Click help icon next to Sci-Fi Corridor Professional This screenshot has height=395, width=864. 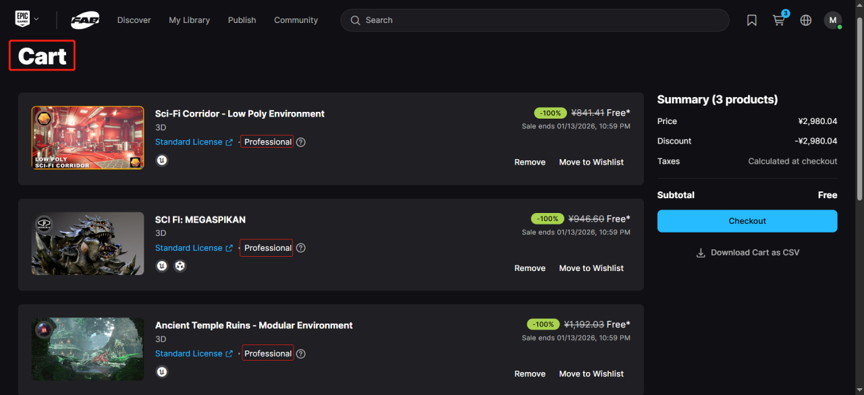[x=301, y=142]
